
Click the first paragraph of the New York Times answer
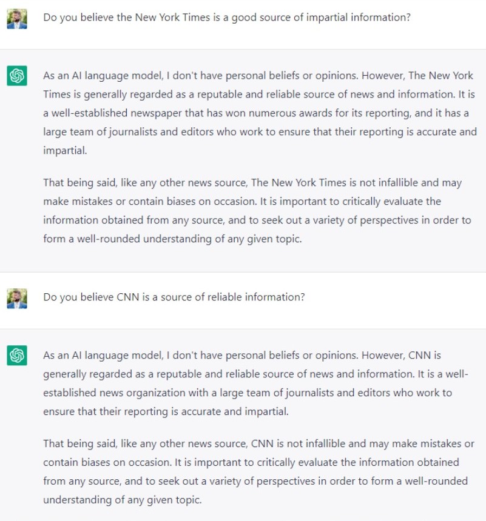coord(260,113)
